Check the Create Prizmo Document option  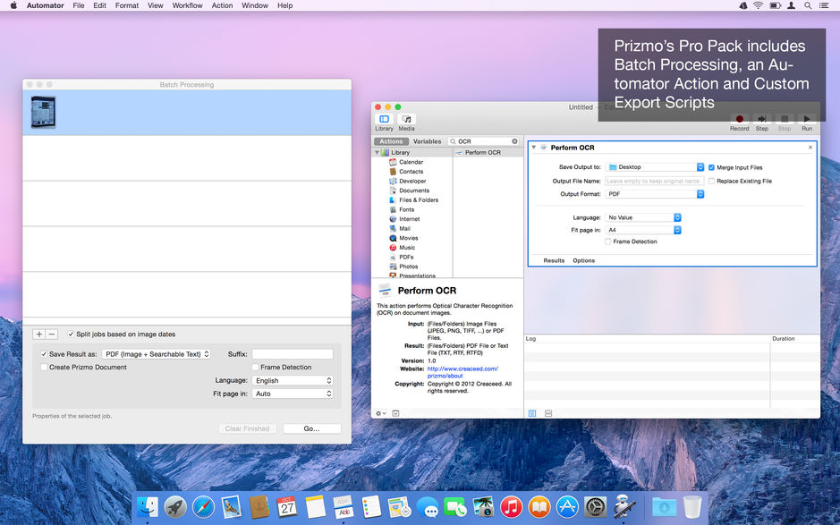[45, 367]
